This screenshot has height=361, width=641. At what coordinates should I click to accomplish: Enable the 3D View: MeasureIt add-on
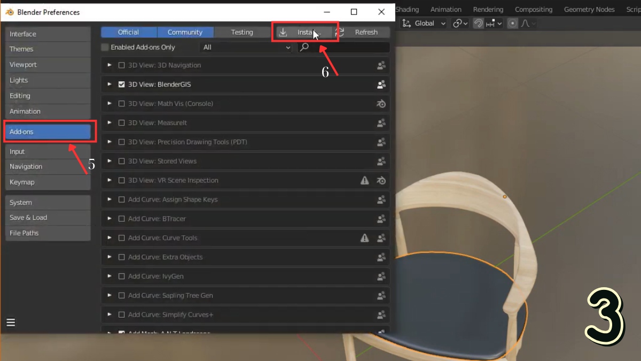(x=121, y=123)
